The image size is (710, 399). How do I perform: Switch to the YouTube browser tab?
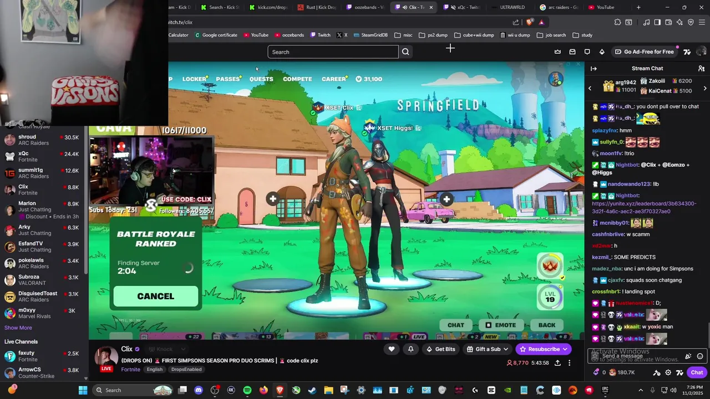[x=605, y=7]
